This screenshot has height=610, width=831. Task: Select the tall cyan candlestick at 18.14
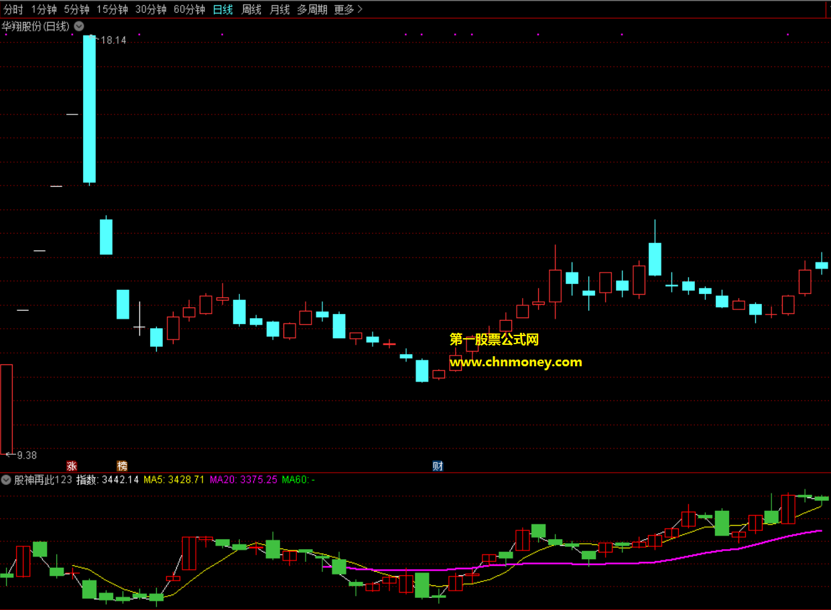coord(89,109)
